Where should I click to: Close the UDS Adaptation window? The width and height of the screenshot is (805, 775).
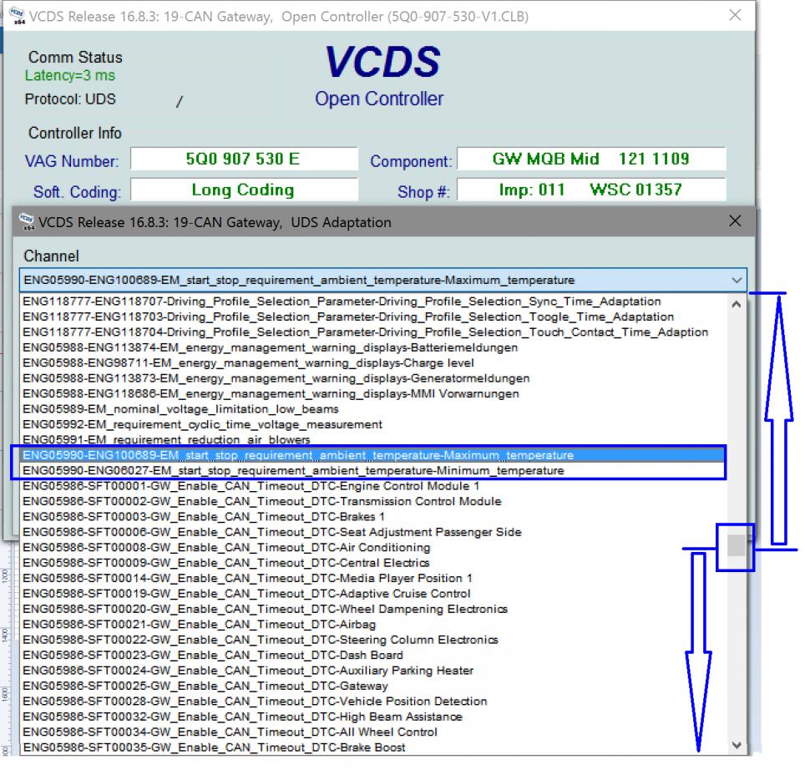pyautogui.click(x=735, y=220)
